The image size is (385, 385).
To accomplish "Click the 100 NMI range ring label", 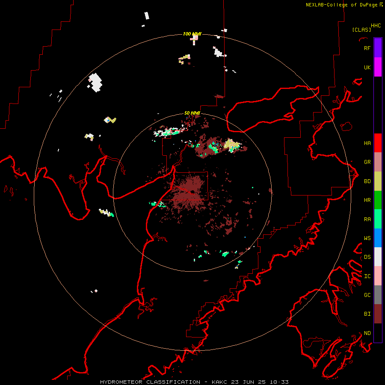I will pyautogui.click(x=192, y=34).
